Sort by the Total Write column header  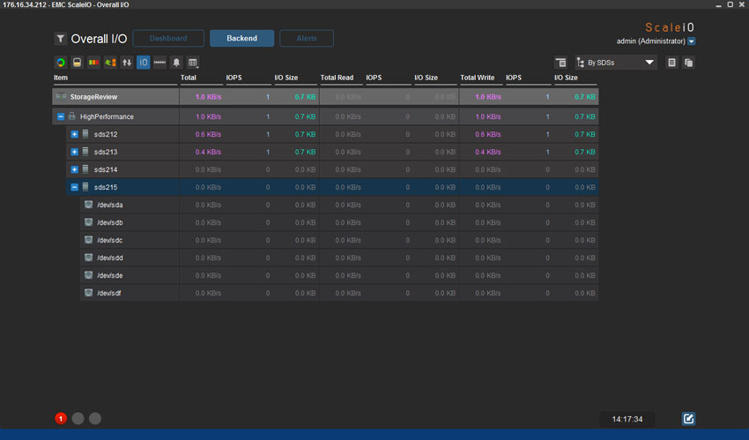click(x=478, y=78)
